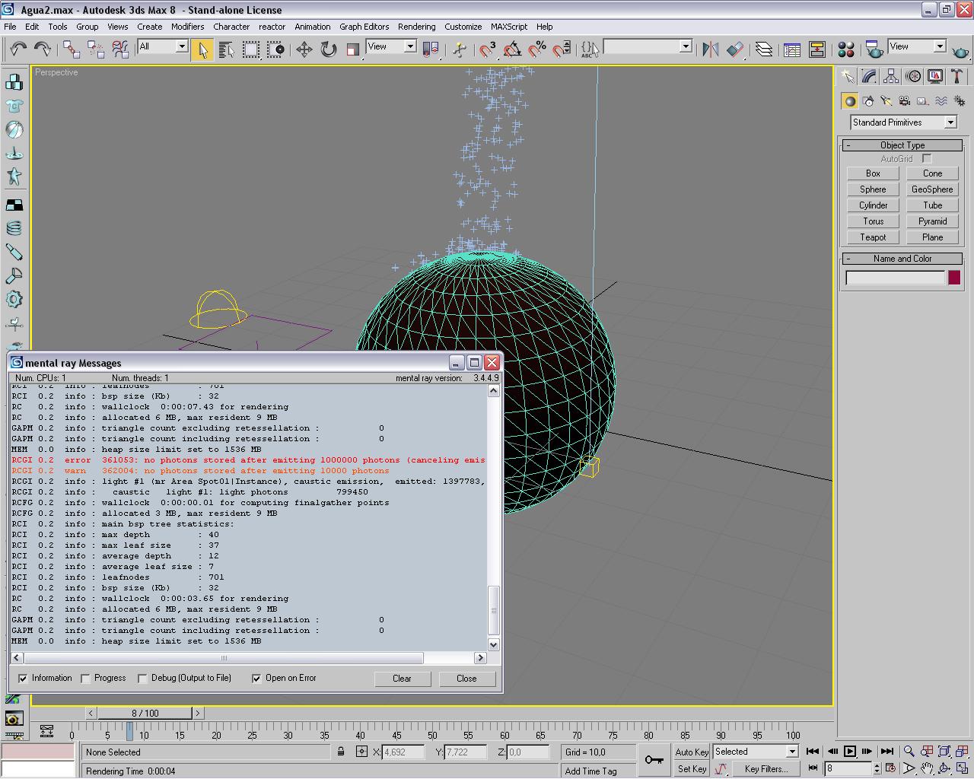Open the reactor menu
The height and width of the screenshot is (779, 974).
[x=272, y=27]
